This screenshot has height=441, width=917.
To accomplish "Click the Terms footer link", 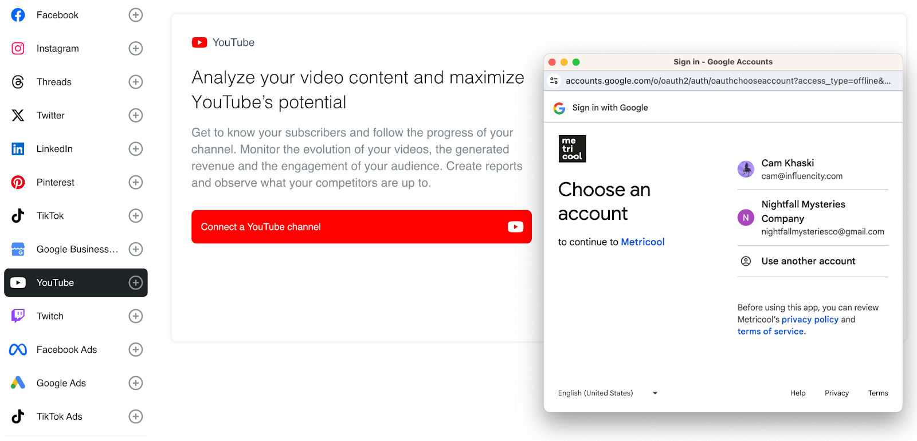I will click(x=878, y=393).
